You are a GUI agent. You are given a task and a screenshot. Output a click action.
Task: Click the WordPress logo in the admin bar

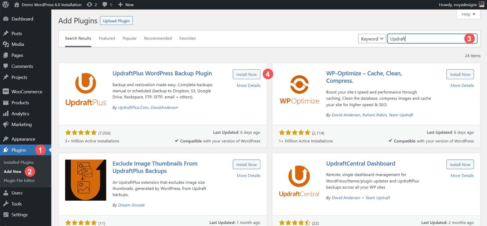[x=5, y=4]
